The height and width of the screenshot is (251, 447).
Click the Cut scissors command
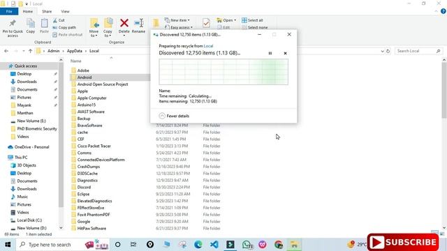59,20
